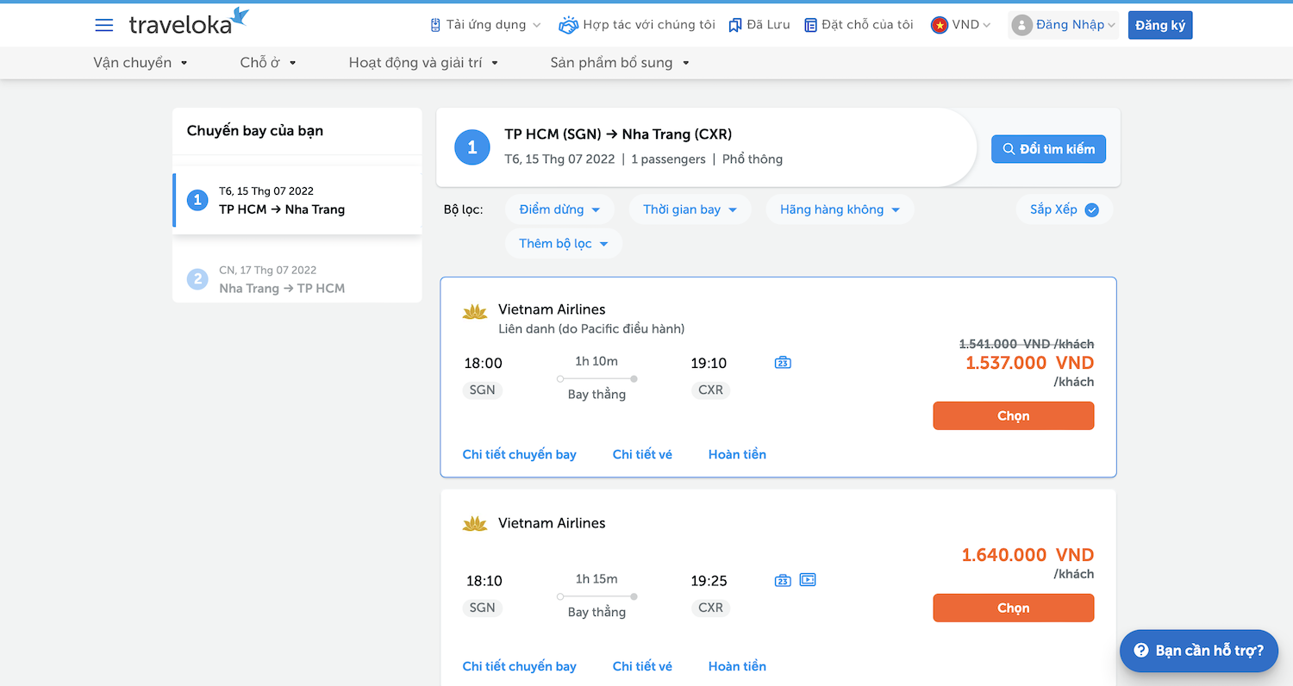Click the baggage icon on 18:10 flight
Viewport: 1293px width, 686px height.
coord(783,580)
